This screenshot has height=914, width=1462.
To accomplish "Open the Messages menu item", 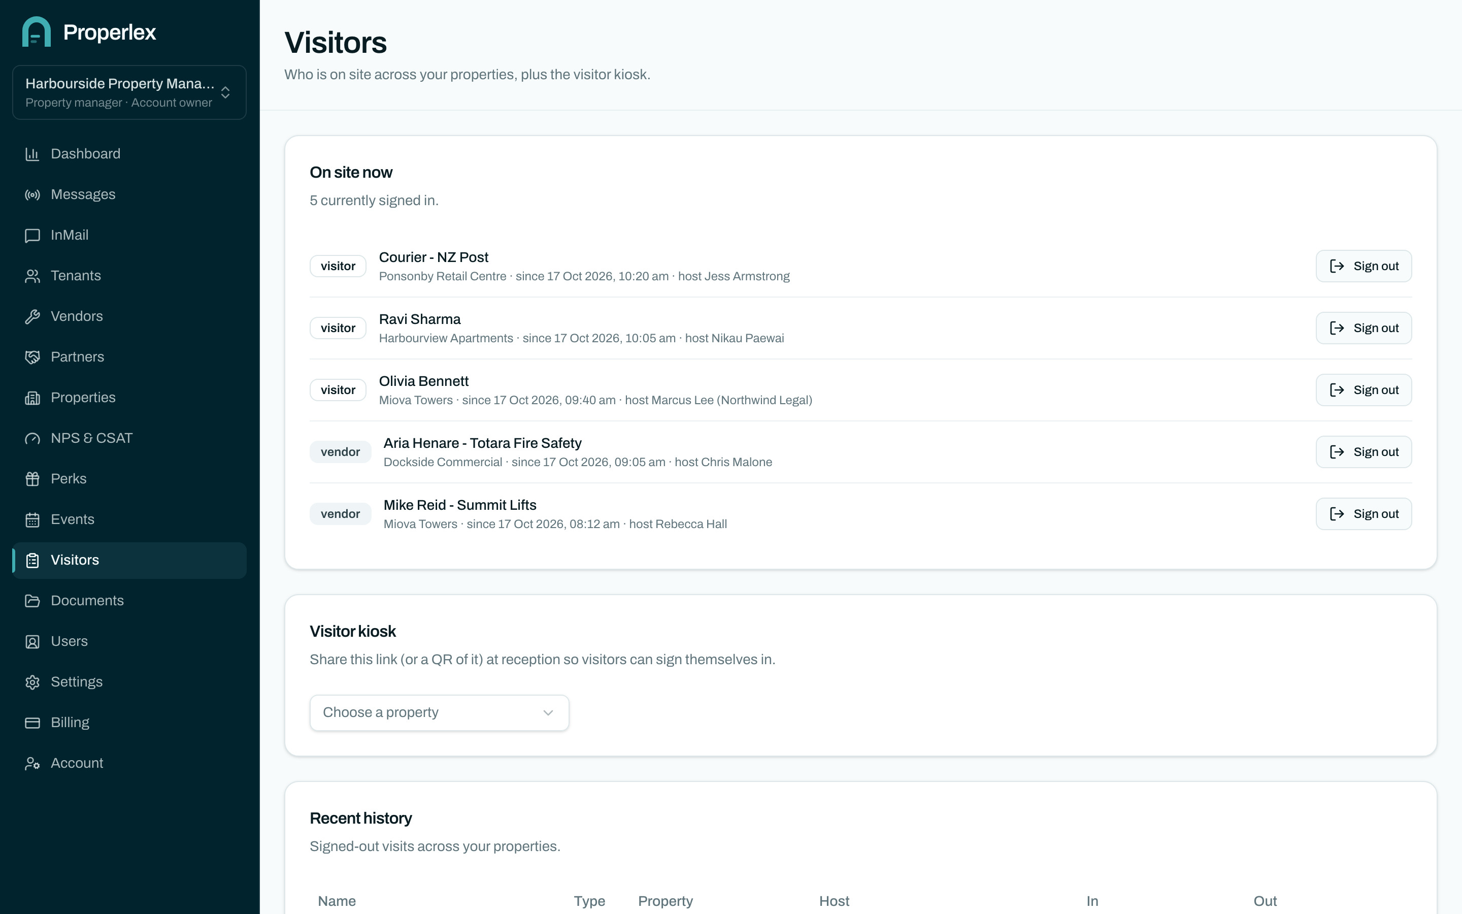I will 129,194.
